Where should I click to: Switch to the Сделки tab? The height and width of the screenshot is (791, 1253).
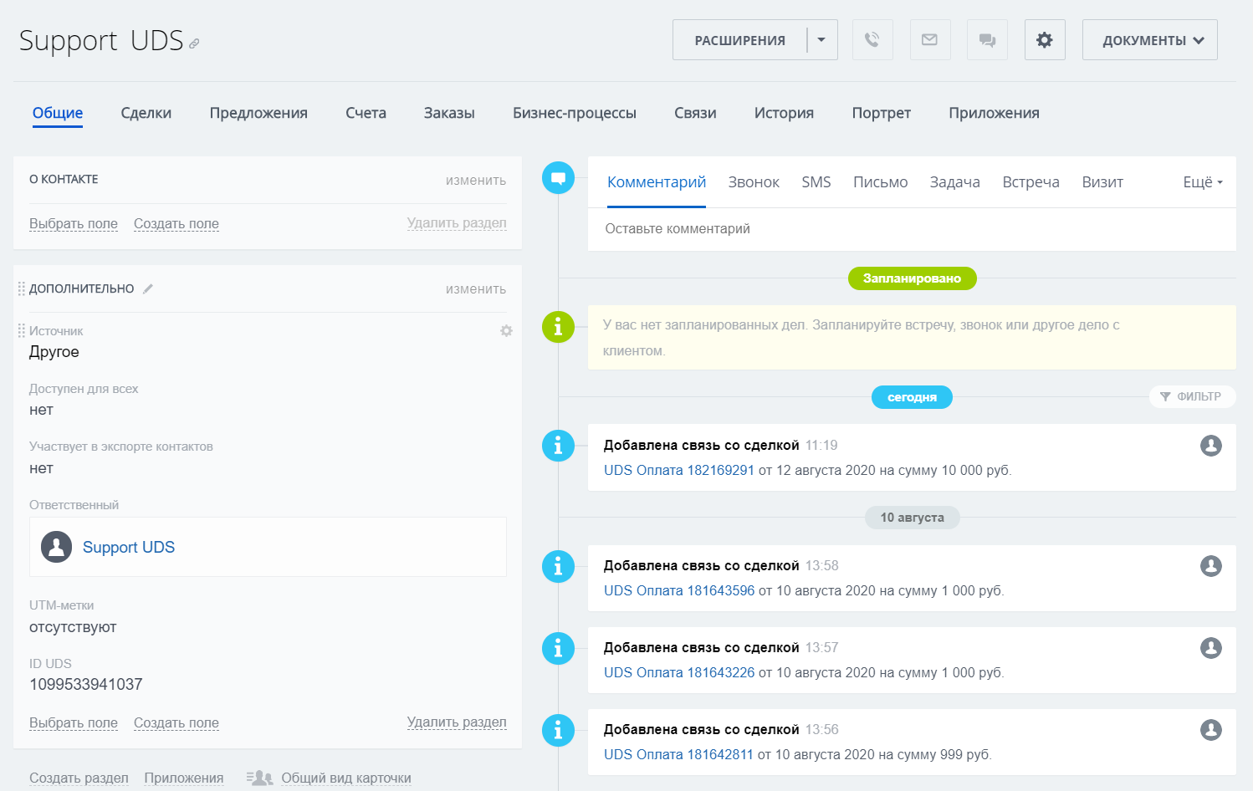click(x=146, y=113)
